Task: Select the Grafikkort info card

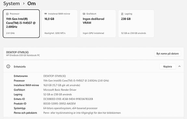Action: pos(98,24)
